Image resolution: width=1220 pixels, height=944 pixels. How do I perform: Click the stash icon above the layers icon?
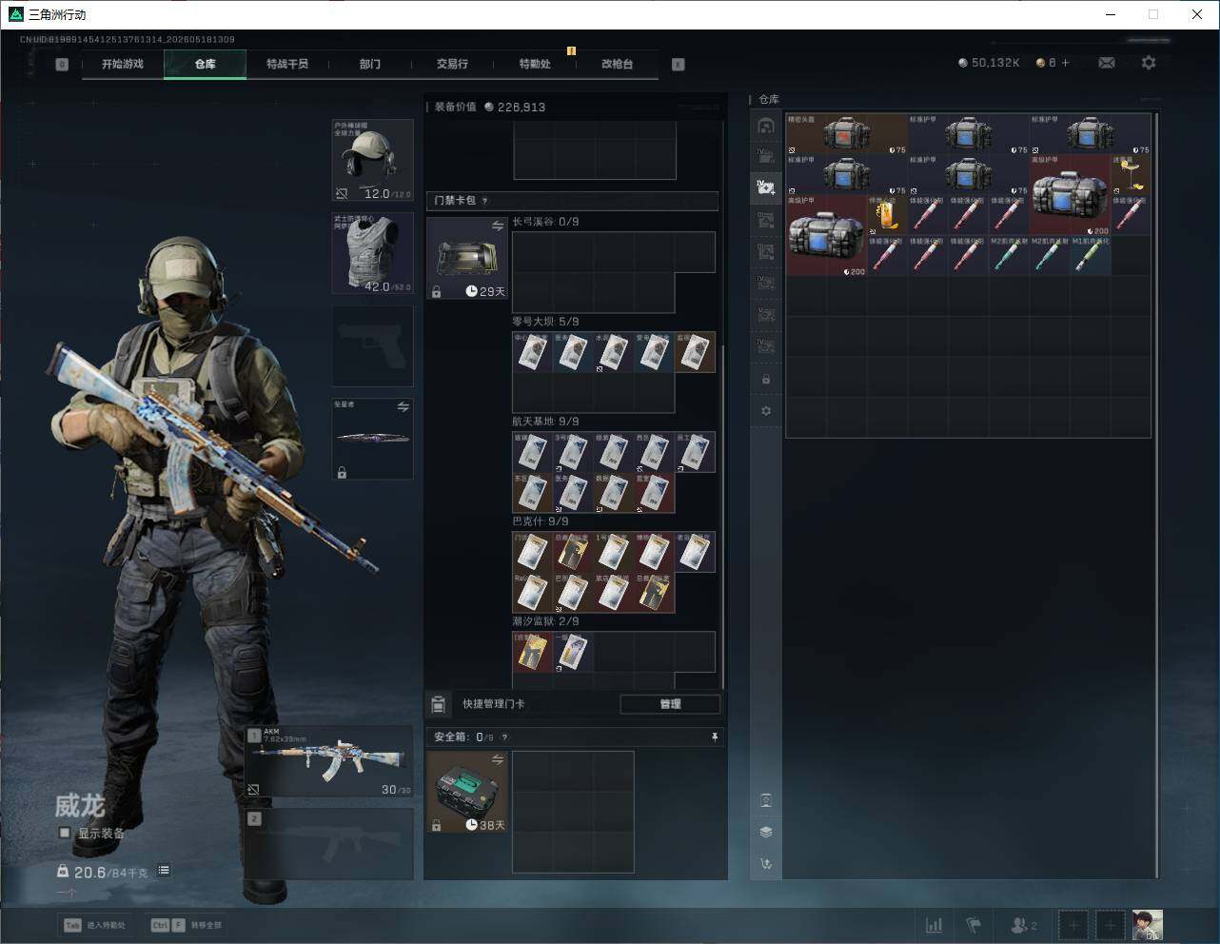766,799
